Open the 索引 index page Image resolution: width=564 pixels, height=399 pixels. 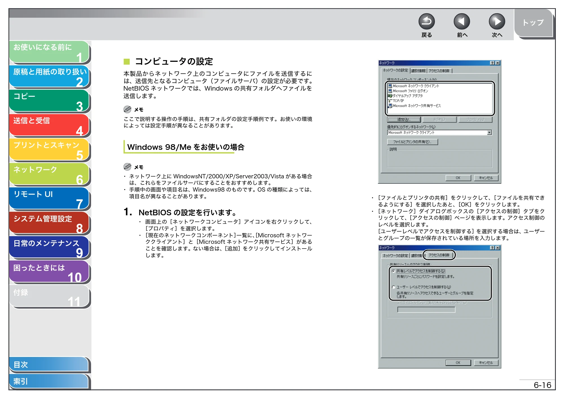49,381
